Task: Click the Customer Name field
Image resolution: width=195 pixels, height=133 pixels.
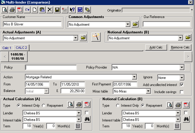Action: click(32, 24)
